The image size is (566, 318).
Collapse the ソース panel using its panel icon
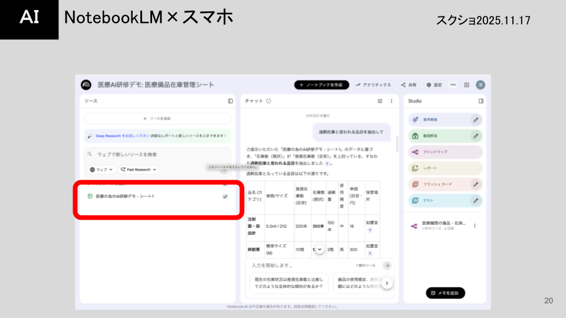[x=231, y=101]
